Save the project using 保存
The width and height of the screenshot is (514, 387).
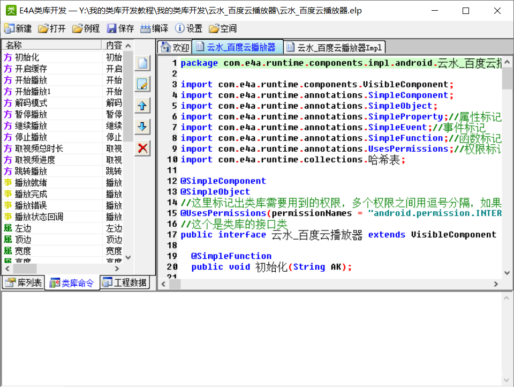pyautogui.click(x=120, y=28)
